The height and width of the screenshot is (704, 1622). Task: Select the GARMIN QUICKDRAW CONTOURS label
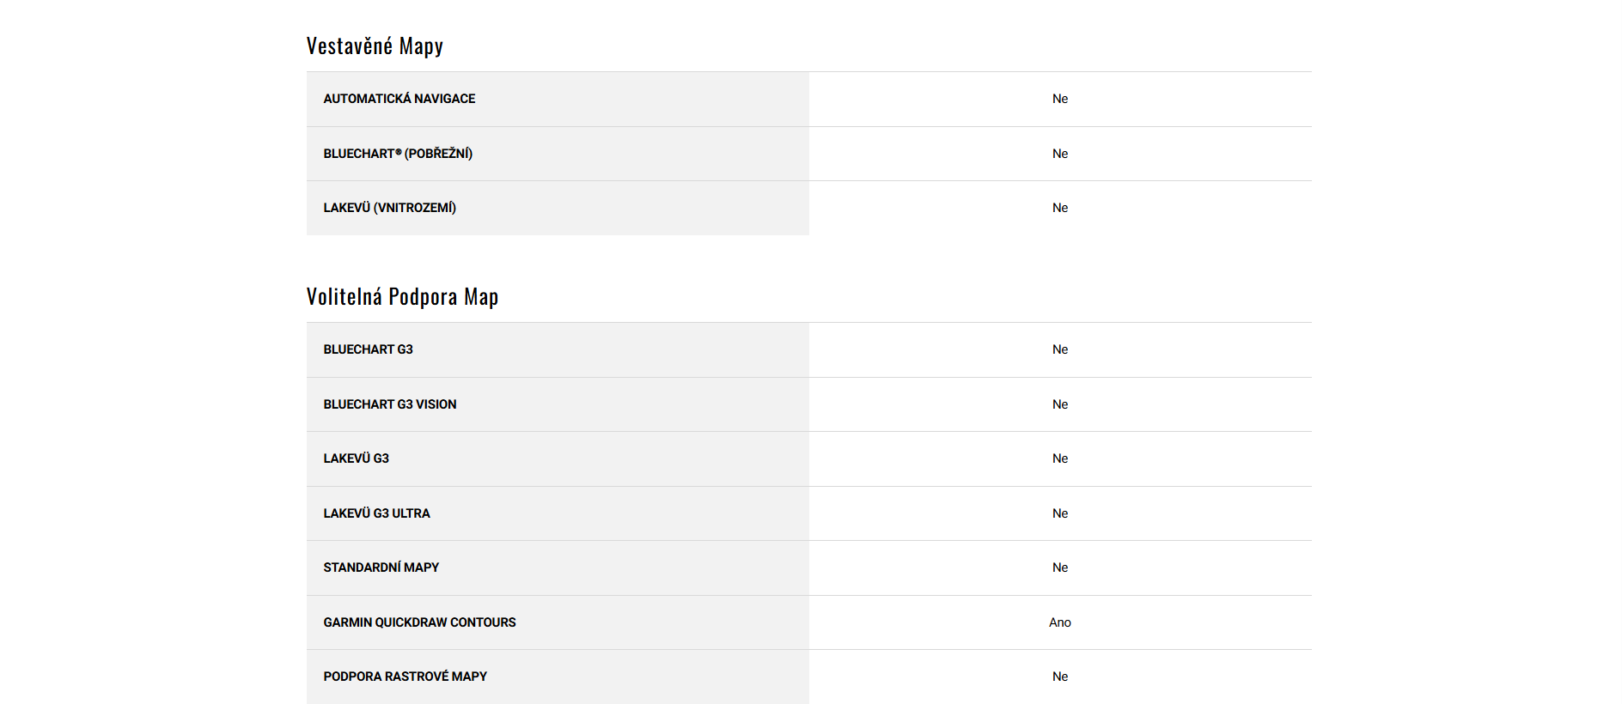click(420, 622)
